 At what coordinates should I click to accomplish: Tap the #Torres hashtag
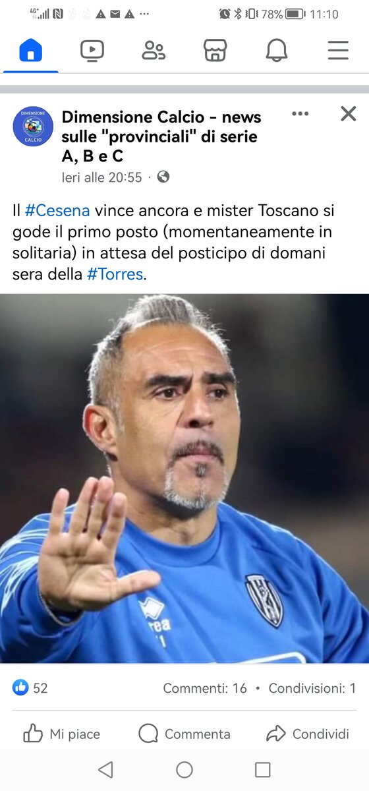[115, 274]
